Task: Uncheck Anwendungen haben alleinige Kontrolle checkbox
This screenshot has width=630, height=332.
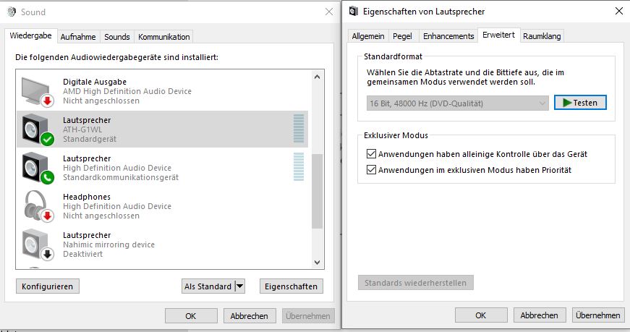Action: coord(371,154)
